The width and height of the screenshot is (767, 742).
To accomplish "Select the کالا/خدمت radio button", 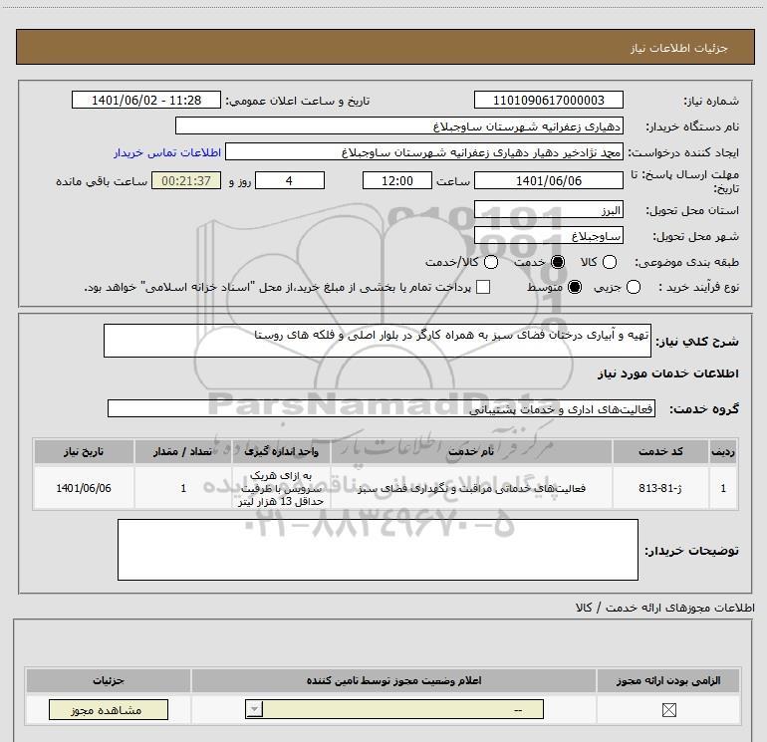I will pyautogui.click(x=491, y=262).
